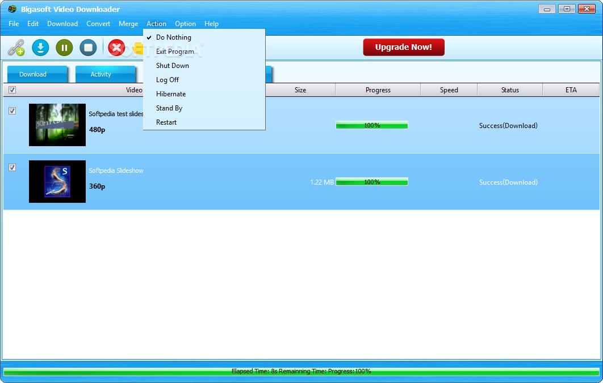The height and width of the screenshot is (383, 603).
Task: Sort by the Speed column header
Action: tap(449, 90)
